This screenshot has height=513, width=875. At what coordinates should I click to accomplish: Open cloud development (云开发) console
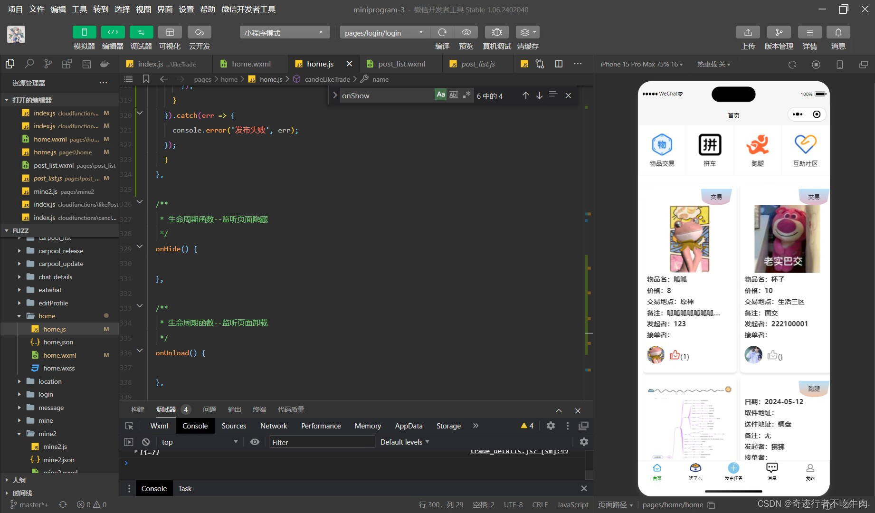tap(199, 32)
